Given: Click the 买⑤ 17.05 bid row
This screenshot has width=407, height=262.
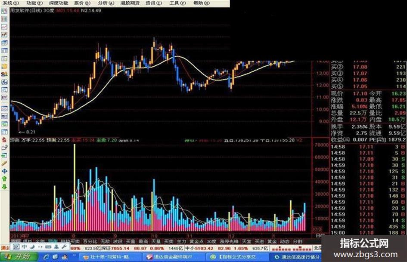Looking at the screenshot, I should point(368,86).
